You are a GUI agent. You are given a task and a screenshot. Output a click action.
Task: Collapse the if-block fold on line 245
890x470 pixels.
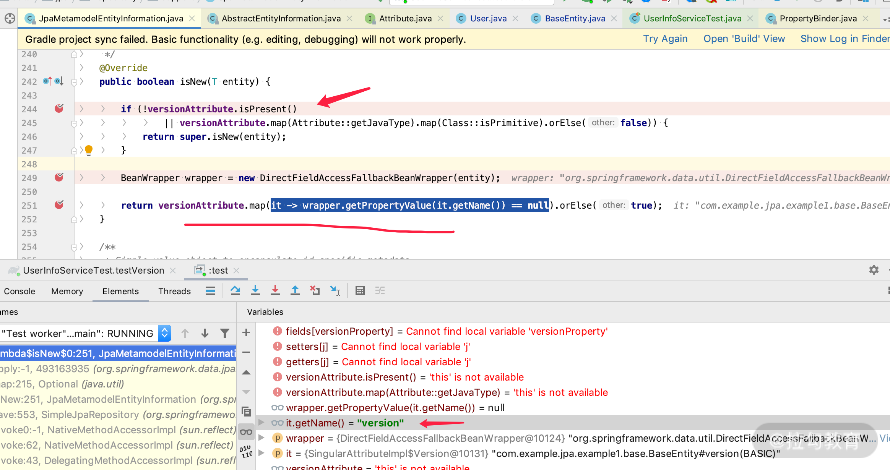[74, 123]
